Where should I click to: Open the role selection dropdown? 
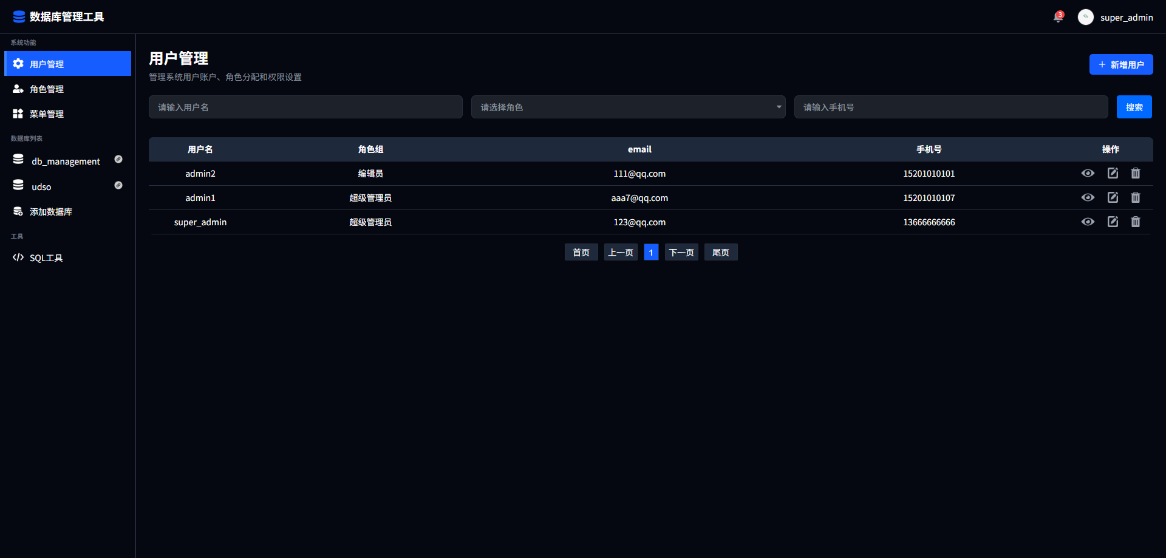(628, 107)
